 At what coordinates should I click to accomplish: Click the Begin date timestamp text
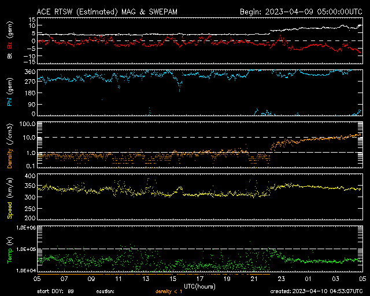click(301, 11)
